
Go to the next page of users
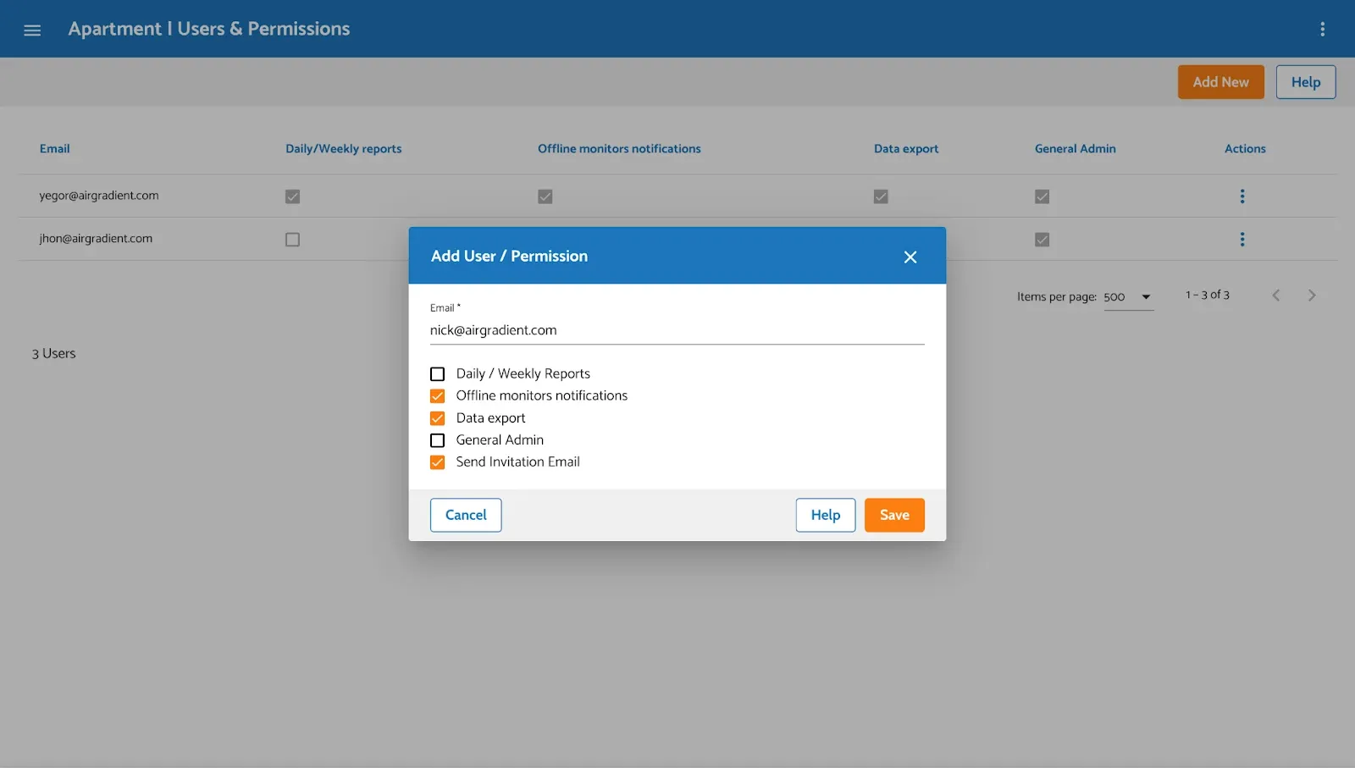(1312, 295)
